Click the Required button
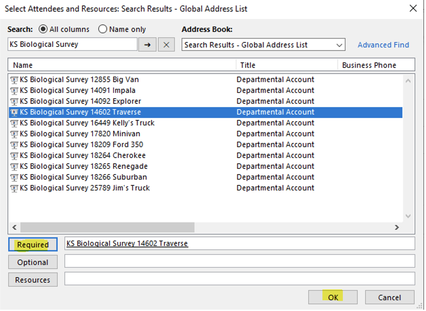Image resolution: width=426 pixels, height=311 pixels. pyautogui.click(x=33, y=245)
